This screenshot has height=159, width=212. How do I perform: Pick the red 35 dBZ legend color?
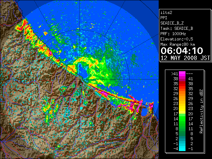point(182,84)
